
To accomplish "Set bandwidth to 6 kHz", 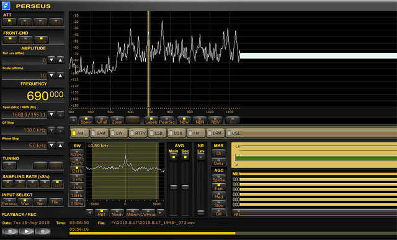I will click(x=77, y=178).
